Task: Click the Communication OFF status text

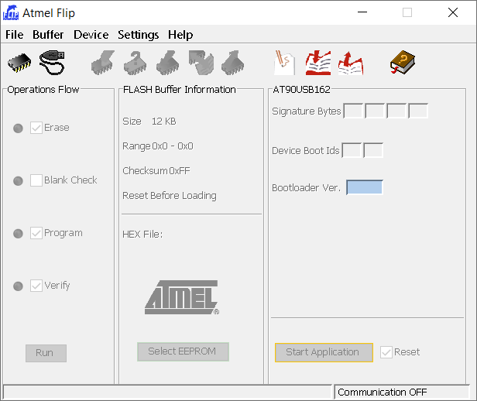Action: point(382,392)
